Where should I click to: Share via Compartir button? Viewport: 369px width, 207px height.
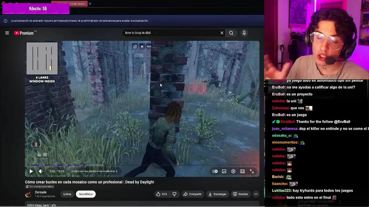pos(192,194)
